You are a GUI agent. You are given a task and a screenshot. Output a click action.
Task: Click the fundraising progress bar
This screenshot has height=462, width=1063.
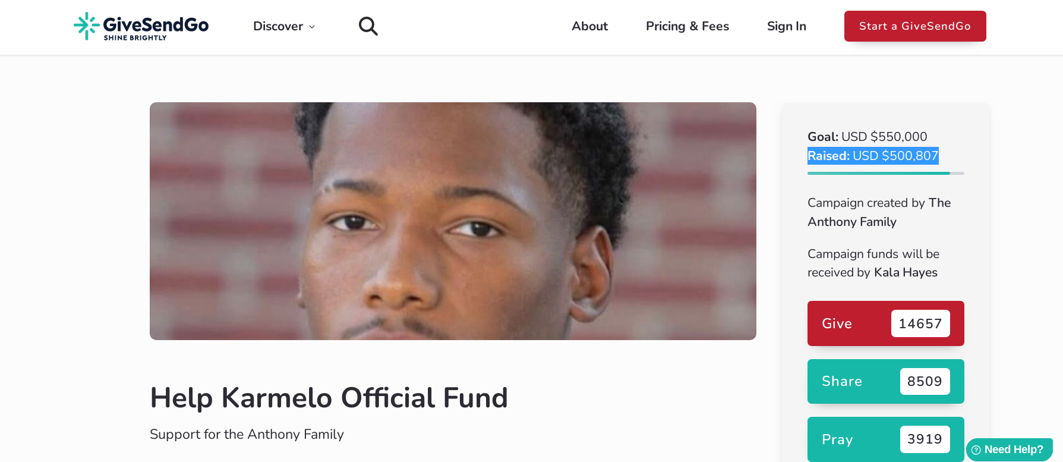(885, 173)
